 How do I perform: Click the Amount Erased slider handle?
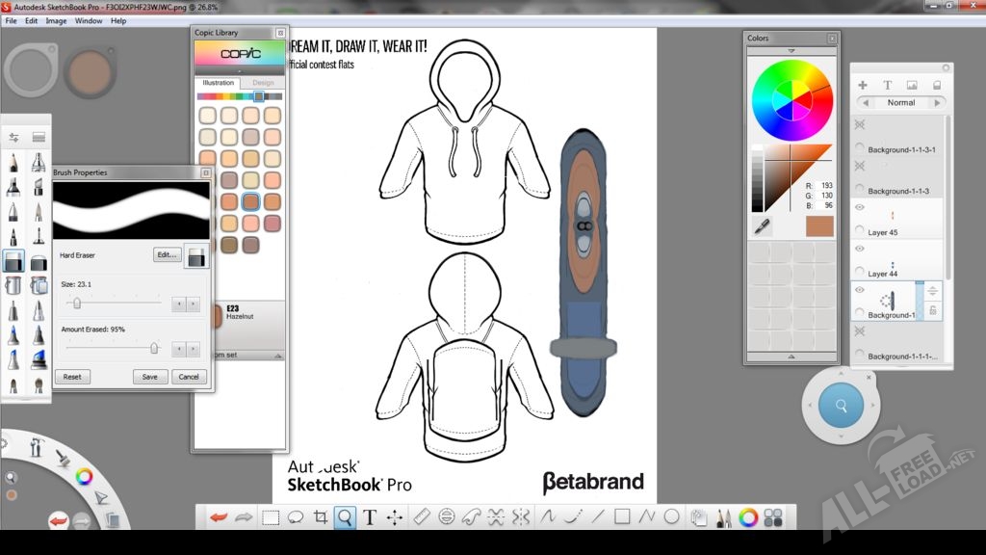point(153,349)
